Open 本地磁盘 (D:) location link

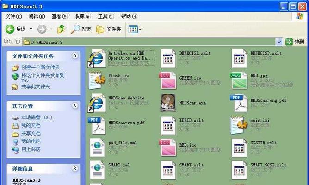pos(37,117)
